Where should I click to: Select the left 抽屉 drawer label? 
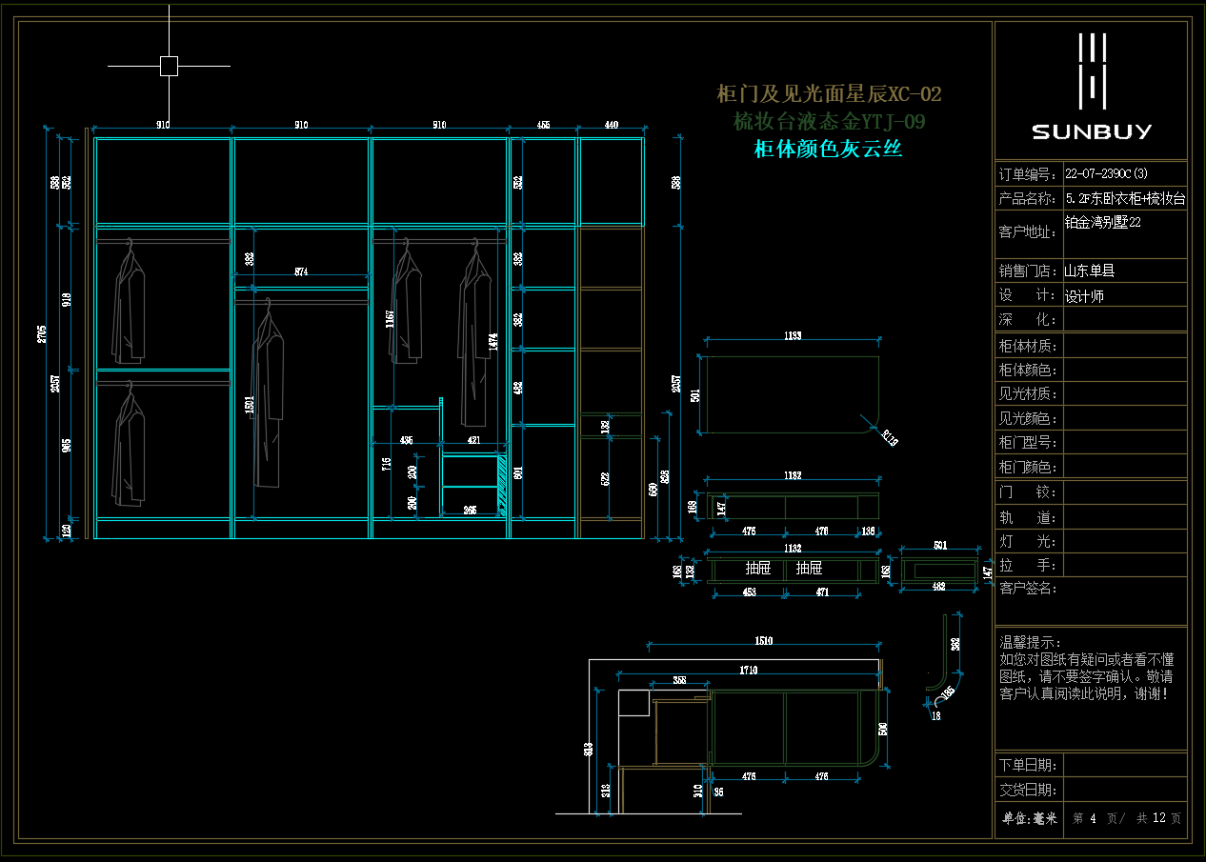758,569
